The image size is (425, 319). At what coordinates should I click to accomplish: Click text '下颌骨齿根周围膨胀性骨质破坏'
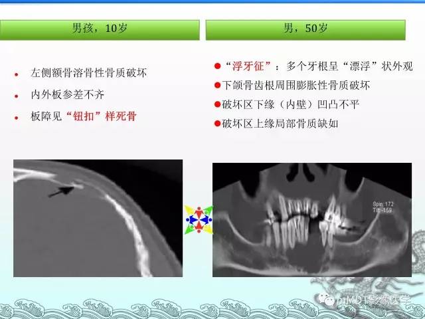pyautogui.click(x=296, y=86)
